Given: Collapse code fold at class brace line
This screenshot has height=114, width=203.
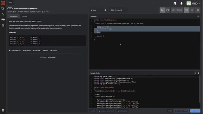Looking at the screenshot, I should coord(93,22).
